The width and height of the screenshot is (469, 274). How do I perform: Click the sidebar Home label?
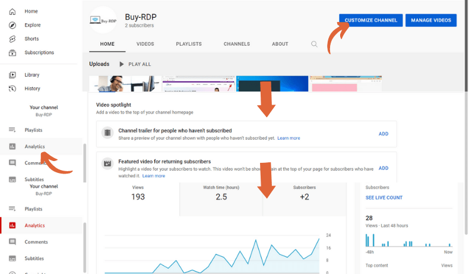[x=31, y=11]
